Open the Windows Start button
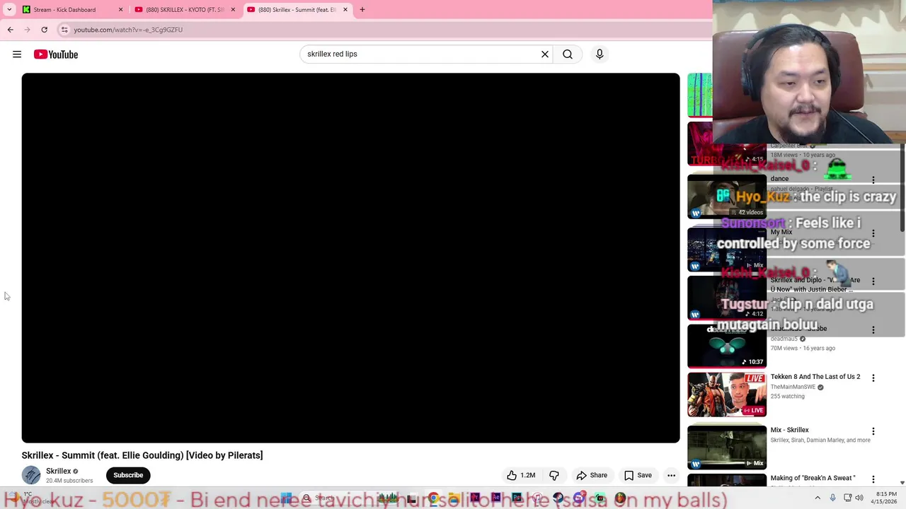 287,498
